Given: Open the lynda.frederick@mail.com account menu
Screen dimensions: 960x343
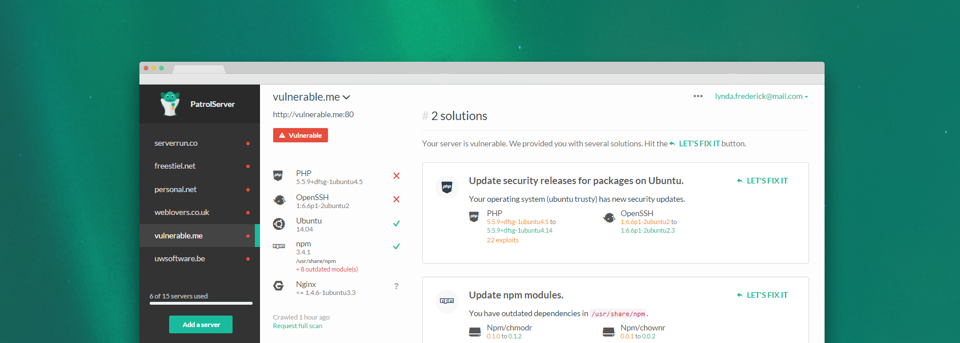Looking at the screenshot, I should tap(761, 96).
